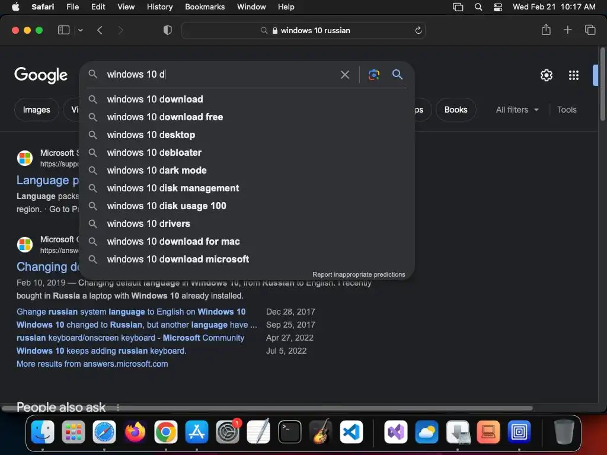The image size is (607, 455).
Task: Switch to the Books filter tab
Action: point(456,110)
